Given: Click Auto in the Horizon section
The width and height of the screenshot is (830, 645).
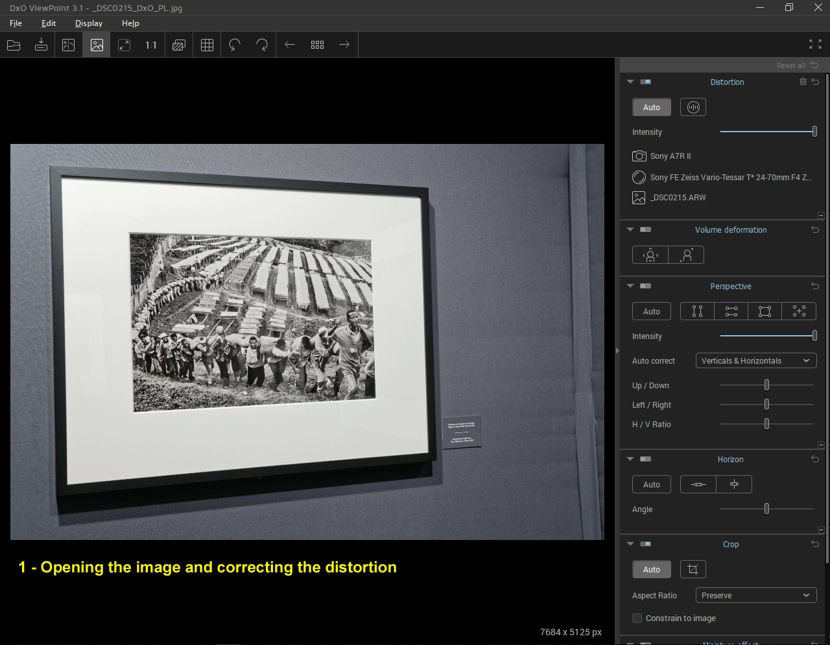Looking at the screenshot, I should pos(652,484).
